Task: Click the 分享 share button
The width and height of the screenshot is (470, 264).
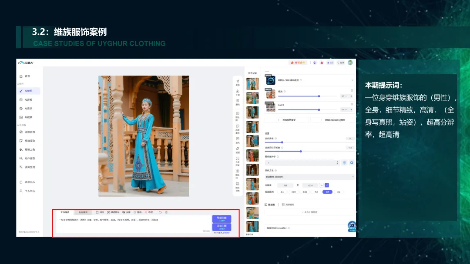Action: pos(341,63)
